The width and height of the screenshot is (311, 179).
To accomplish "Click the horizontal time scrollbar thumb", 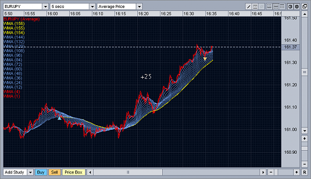I will (x=128, y=172).
